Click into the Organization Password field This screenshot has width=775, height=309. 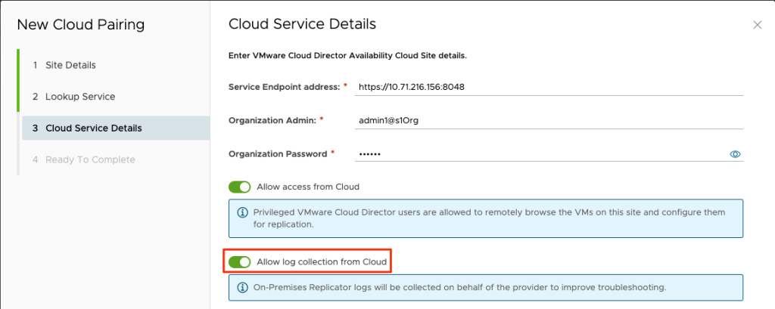(x=537, y=154)
